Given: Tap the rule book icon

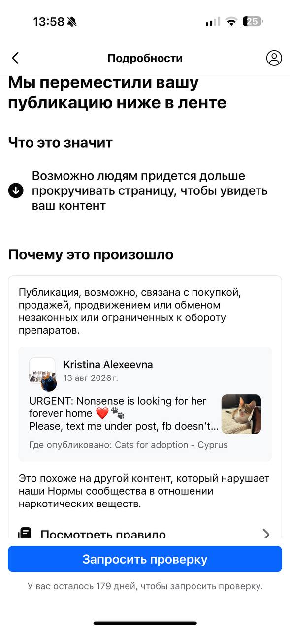Looking at the screenshot, I should point(25,534).
